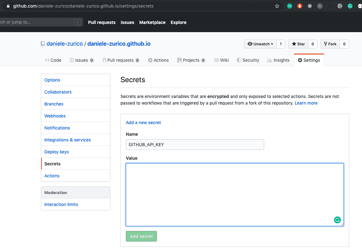The height and width of the screenshot is (252, 362).
Task: Focus the secret Value textarea
Action: (x=235, y=195)
